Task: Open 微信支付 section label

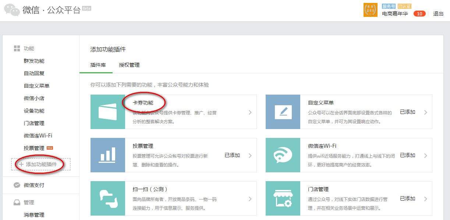Action: (34, 185)
